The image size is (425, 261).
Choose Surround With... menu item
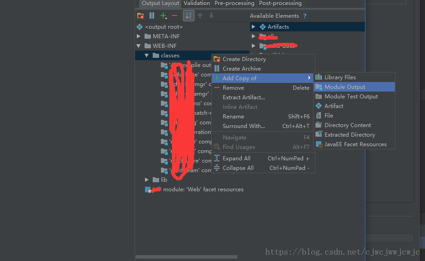coord(264,126)
